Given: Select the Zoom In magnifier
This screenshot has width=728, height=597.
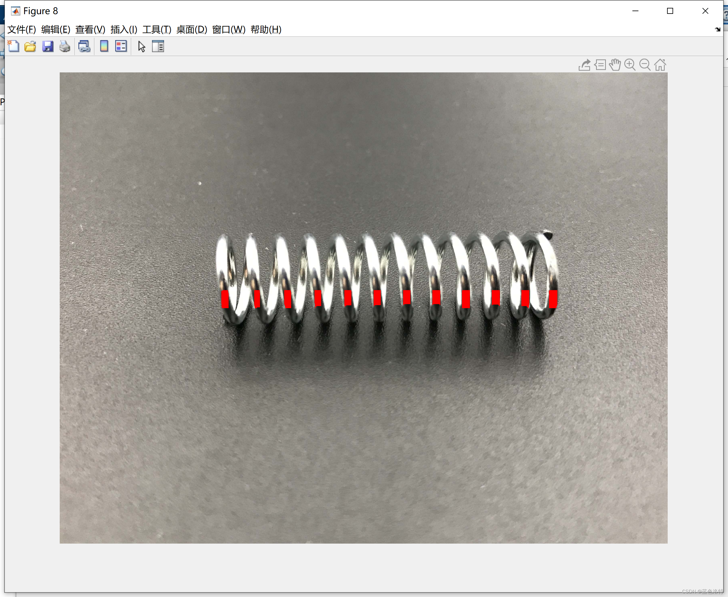Looking at the screenshot, I should tap(630, 65).
